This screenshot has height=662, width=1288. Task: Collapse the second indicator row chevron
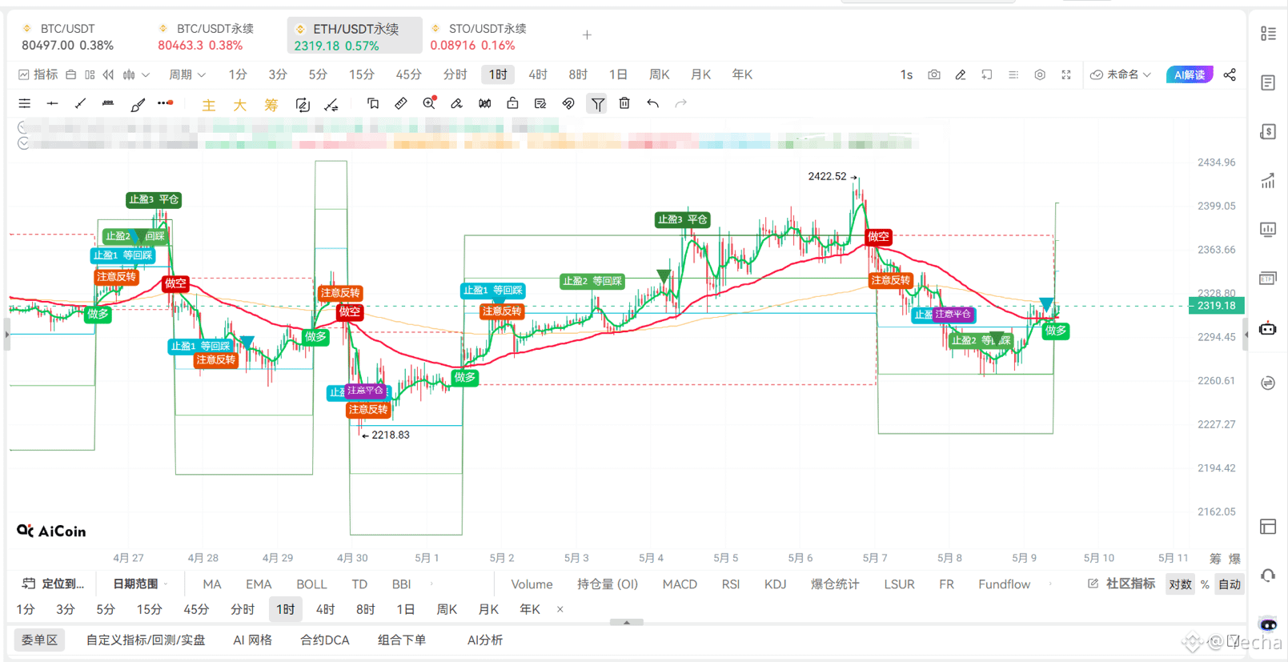tap(23, 142)
